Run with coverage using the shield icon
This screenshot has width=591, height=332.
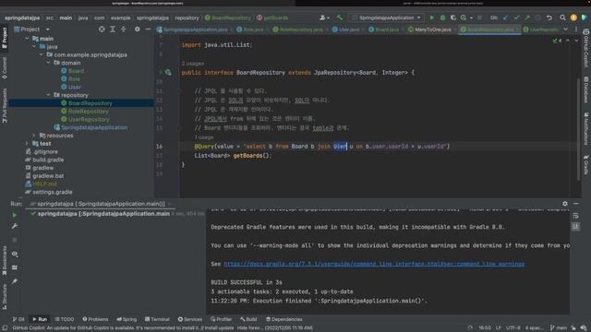(x=453, y=18)
